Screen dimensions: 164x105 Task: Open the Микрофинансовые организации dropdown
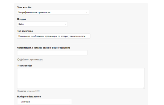pos(53,12)
